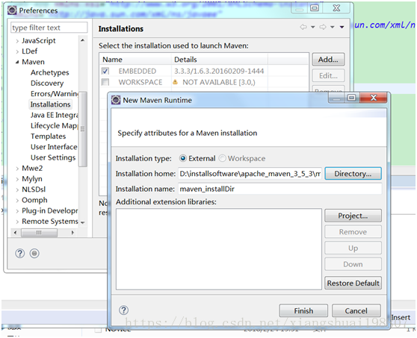This screenshot has height=338, width=417.
Task: Expand the Remote Systems node
Action: 17,222
